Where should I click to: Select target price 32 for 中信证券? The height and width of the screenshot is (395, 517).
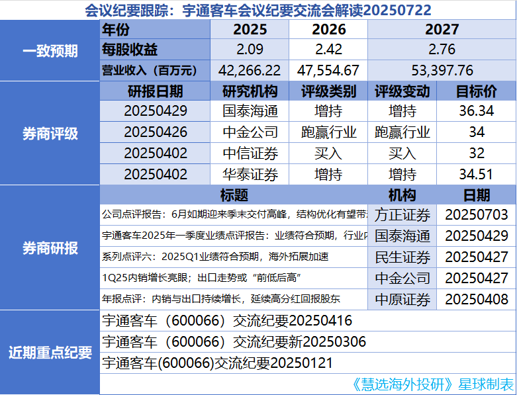[477, 154]
